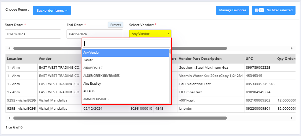
Task: Click the vendor search text box
Action: tap(127, 44)
